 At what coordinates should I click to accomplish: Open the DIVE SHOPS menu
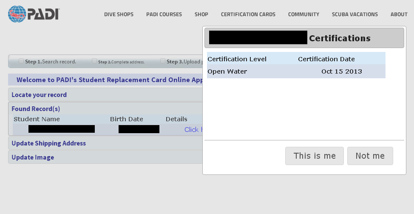119,14
